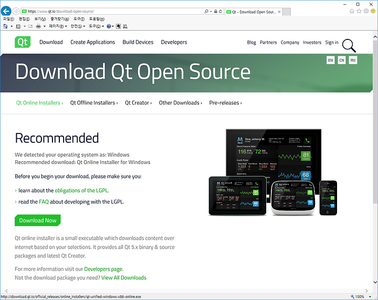Open the Developers page link
The width and height of the screenshot is (378, 300).
click(x=103, y=269)
